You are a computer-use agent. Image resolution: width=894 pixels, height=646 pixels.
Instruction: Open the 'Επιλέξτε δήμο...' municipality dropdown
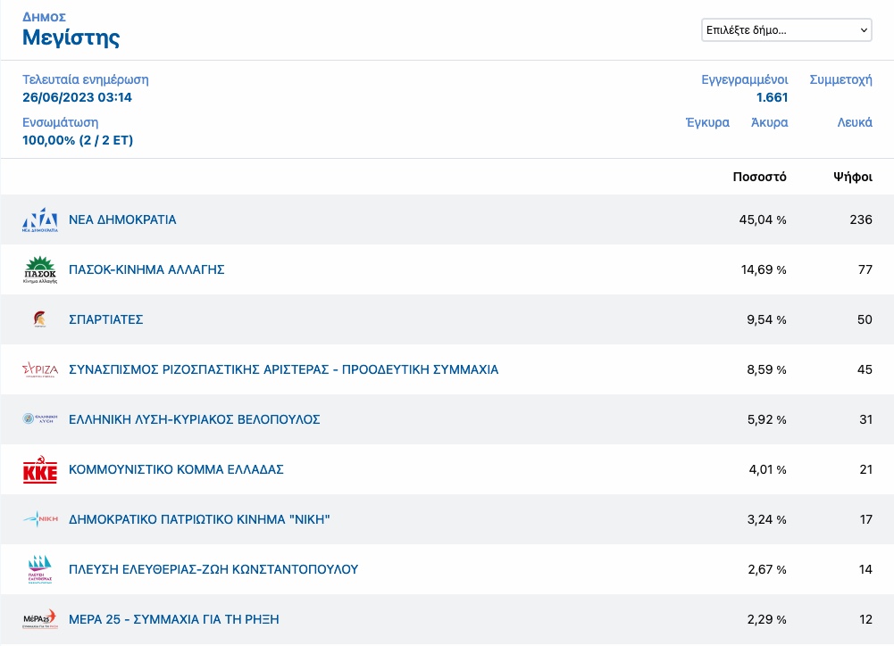786,30
